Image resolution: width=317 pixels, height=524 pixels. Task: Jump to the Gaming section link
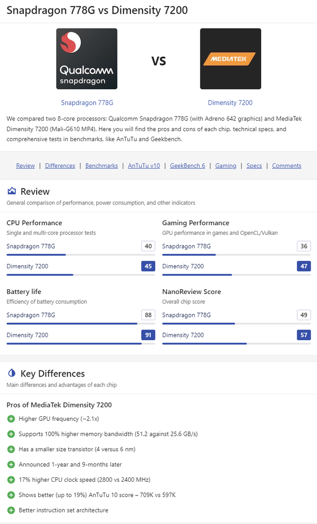226,166
